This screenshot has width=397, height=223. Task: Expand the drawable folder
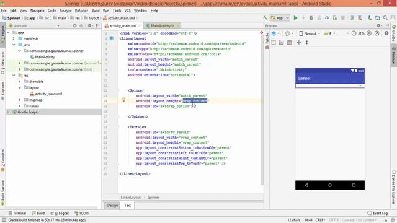(x=19, y=81)
